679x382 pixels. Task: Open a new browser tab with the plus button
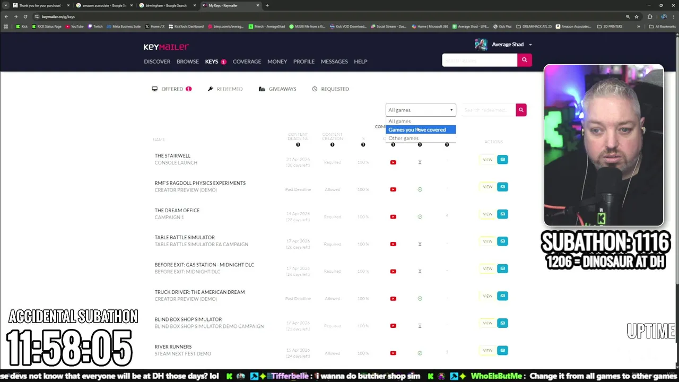pyautogui.click(x=267, y=5)
